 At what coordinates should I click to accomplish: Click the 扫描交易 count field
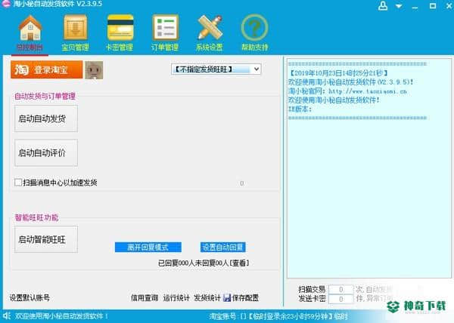click(x=341, y=289)
